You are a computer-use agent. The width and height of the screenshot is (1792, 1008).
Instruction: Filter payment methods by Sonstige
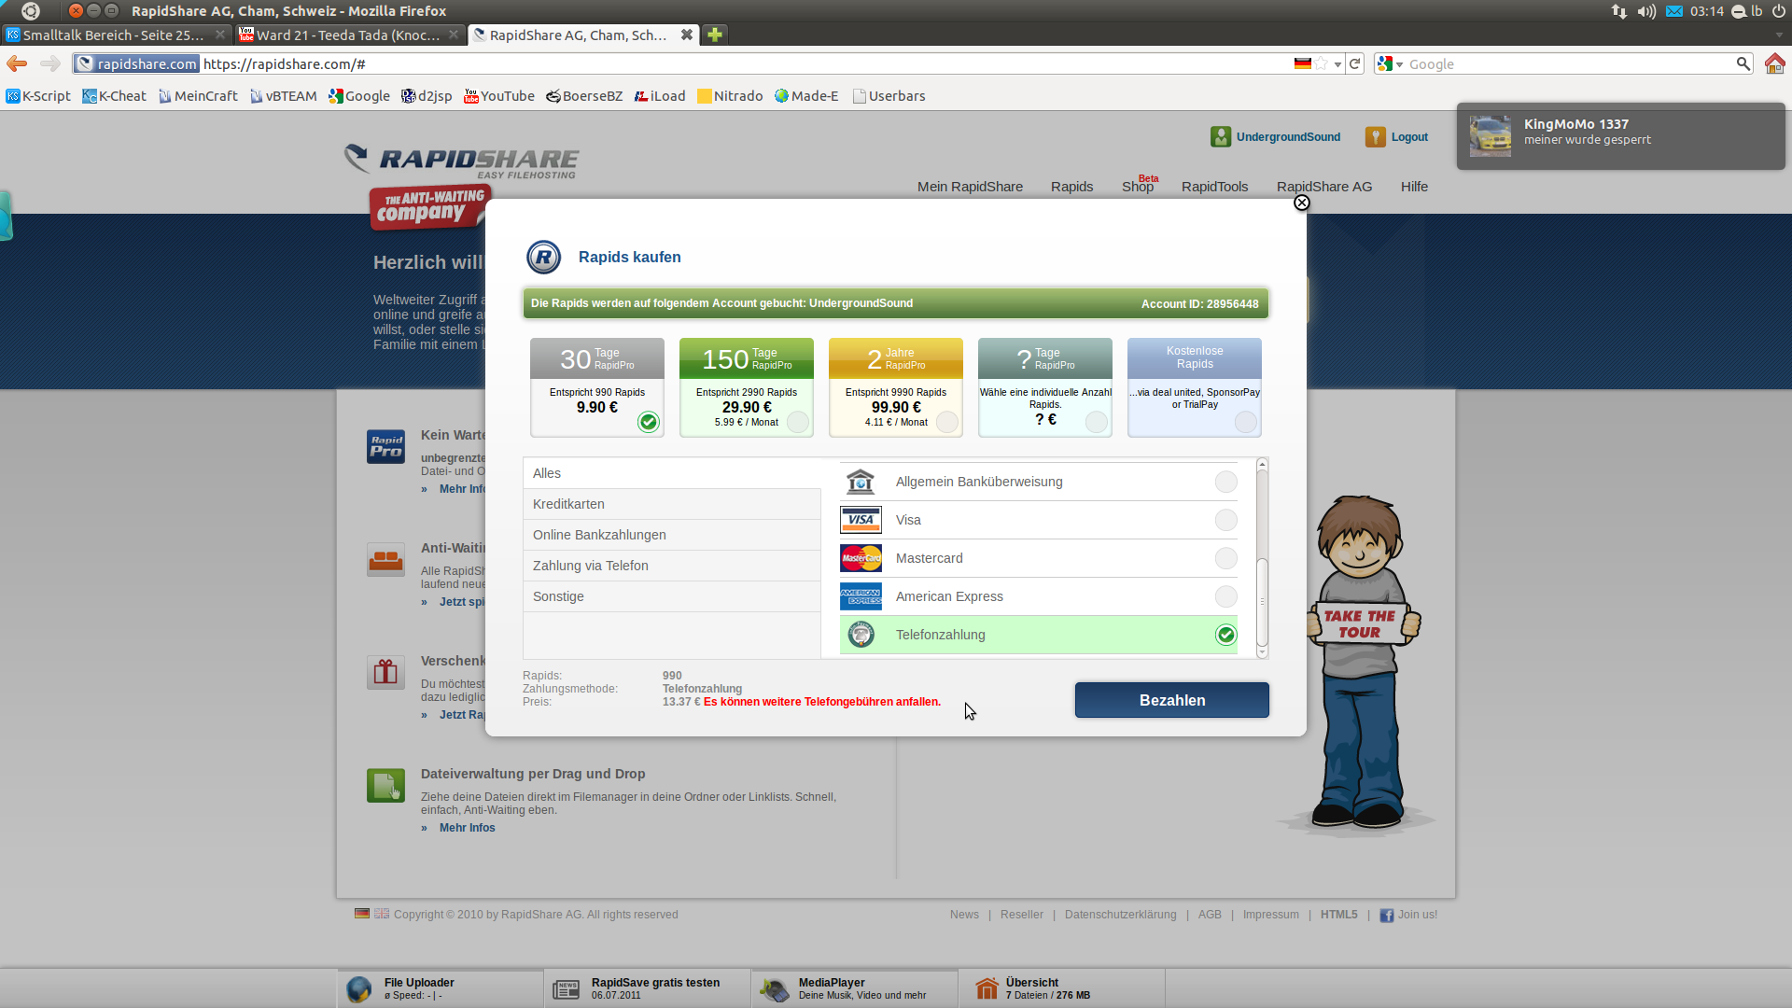click(x=672, y=596)
